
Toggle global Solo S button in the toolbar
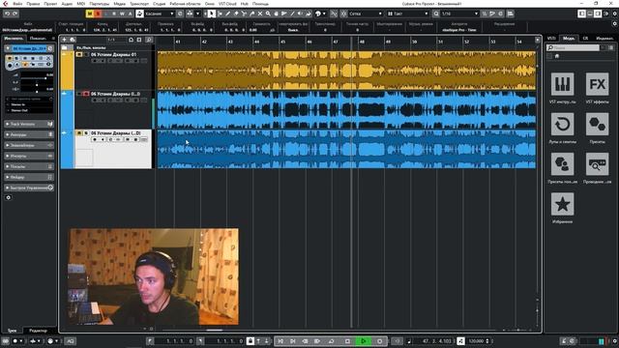pyautogui.click(x=98, y=14)
